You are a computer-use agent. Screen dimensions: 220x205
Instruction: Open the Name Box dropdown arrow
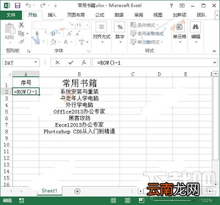tap(36, 62)
